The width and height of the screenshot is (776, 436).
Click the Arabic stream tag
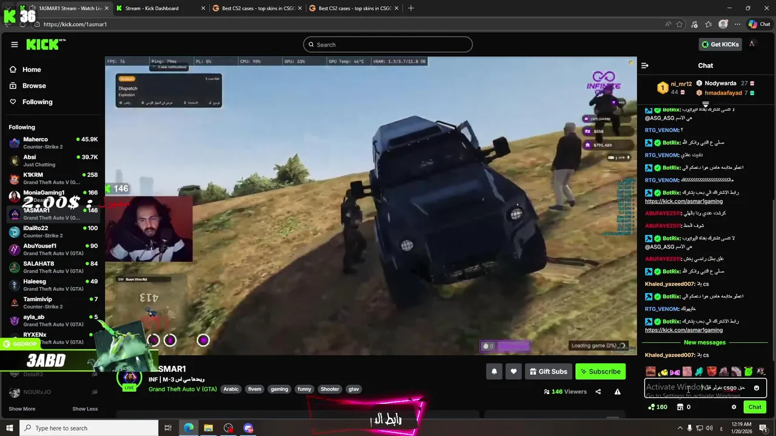(x=231, y=389)
